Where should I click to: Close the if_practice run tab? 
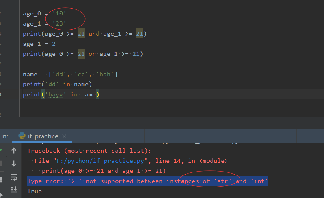click(64, 136)
